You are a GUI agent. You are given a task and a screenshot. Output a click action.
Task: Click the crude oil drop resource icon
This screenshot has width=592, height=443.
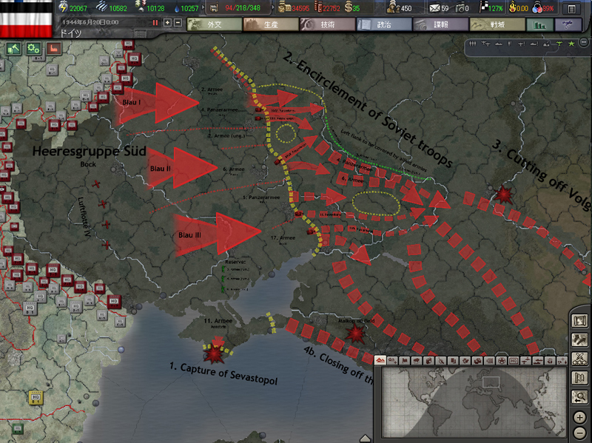click(176, 8)
